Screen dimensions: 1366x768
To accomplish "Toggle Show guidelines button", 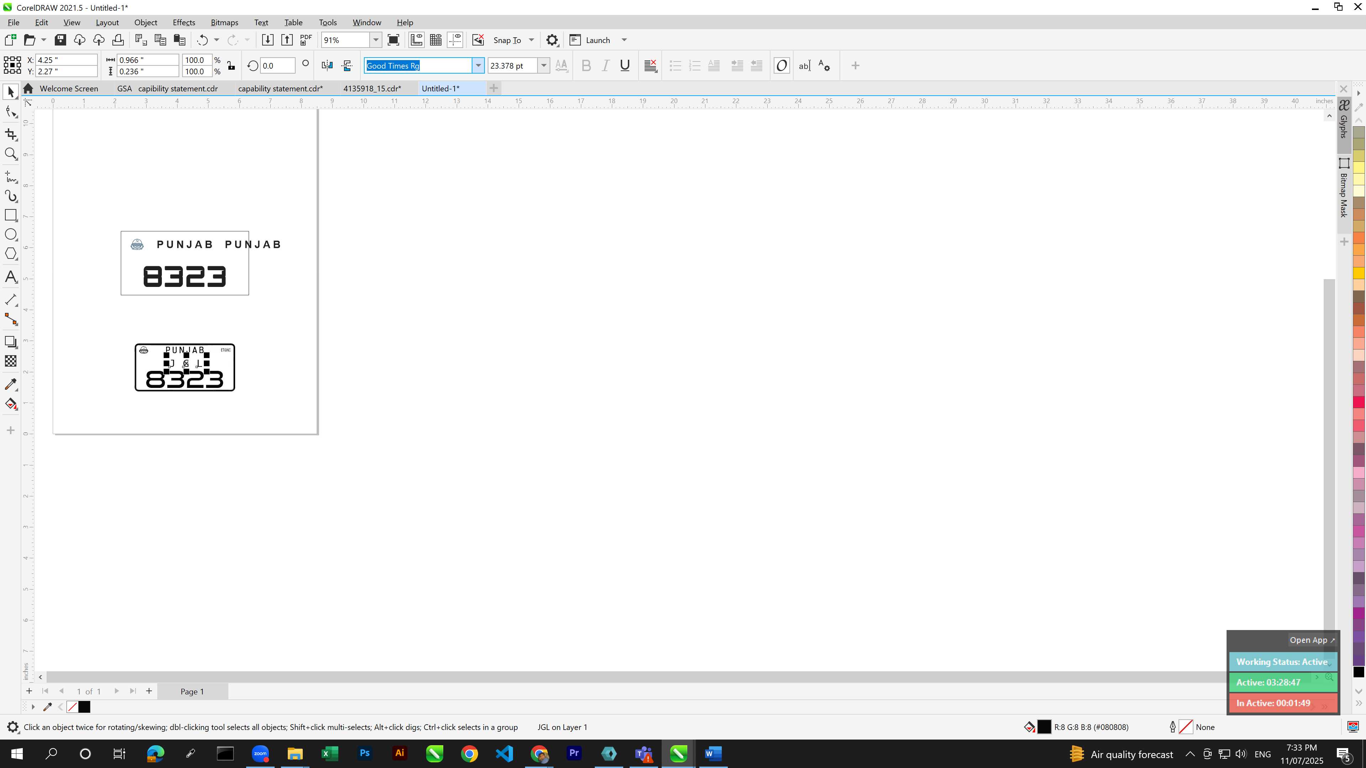I will [455, 40].
